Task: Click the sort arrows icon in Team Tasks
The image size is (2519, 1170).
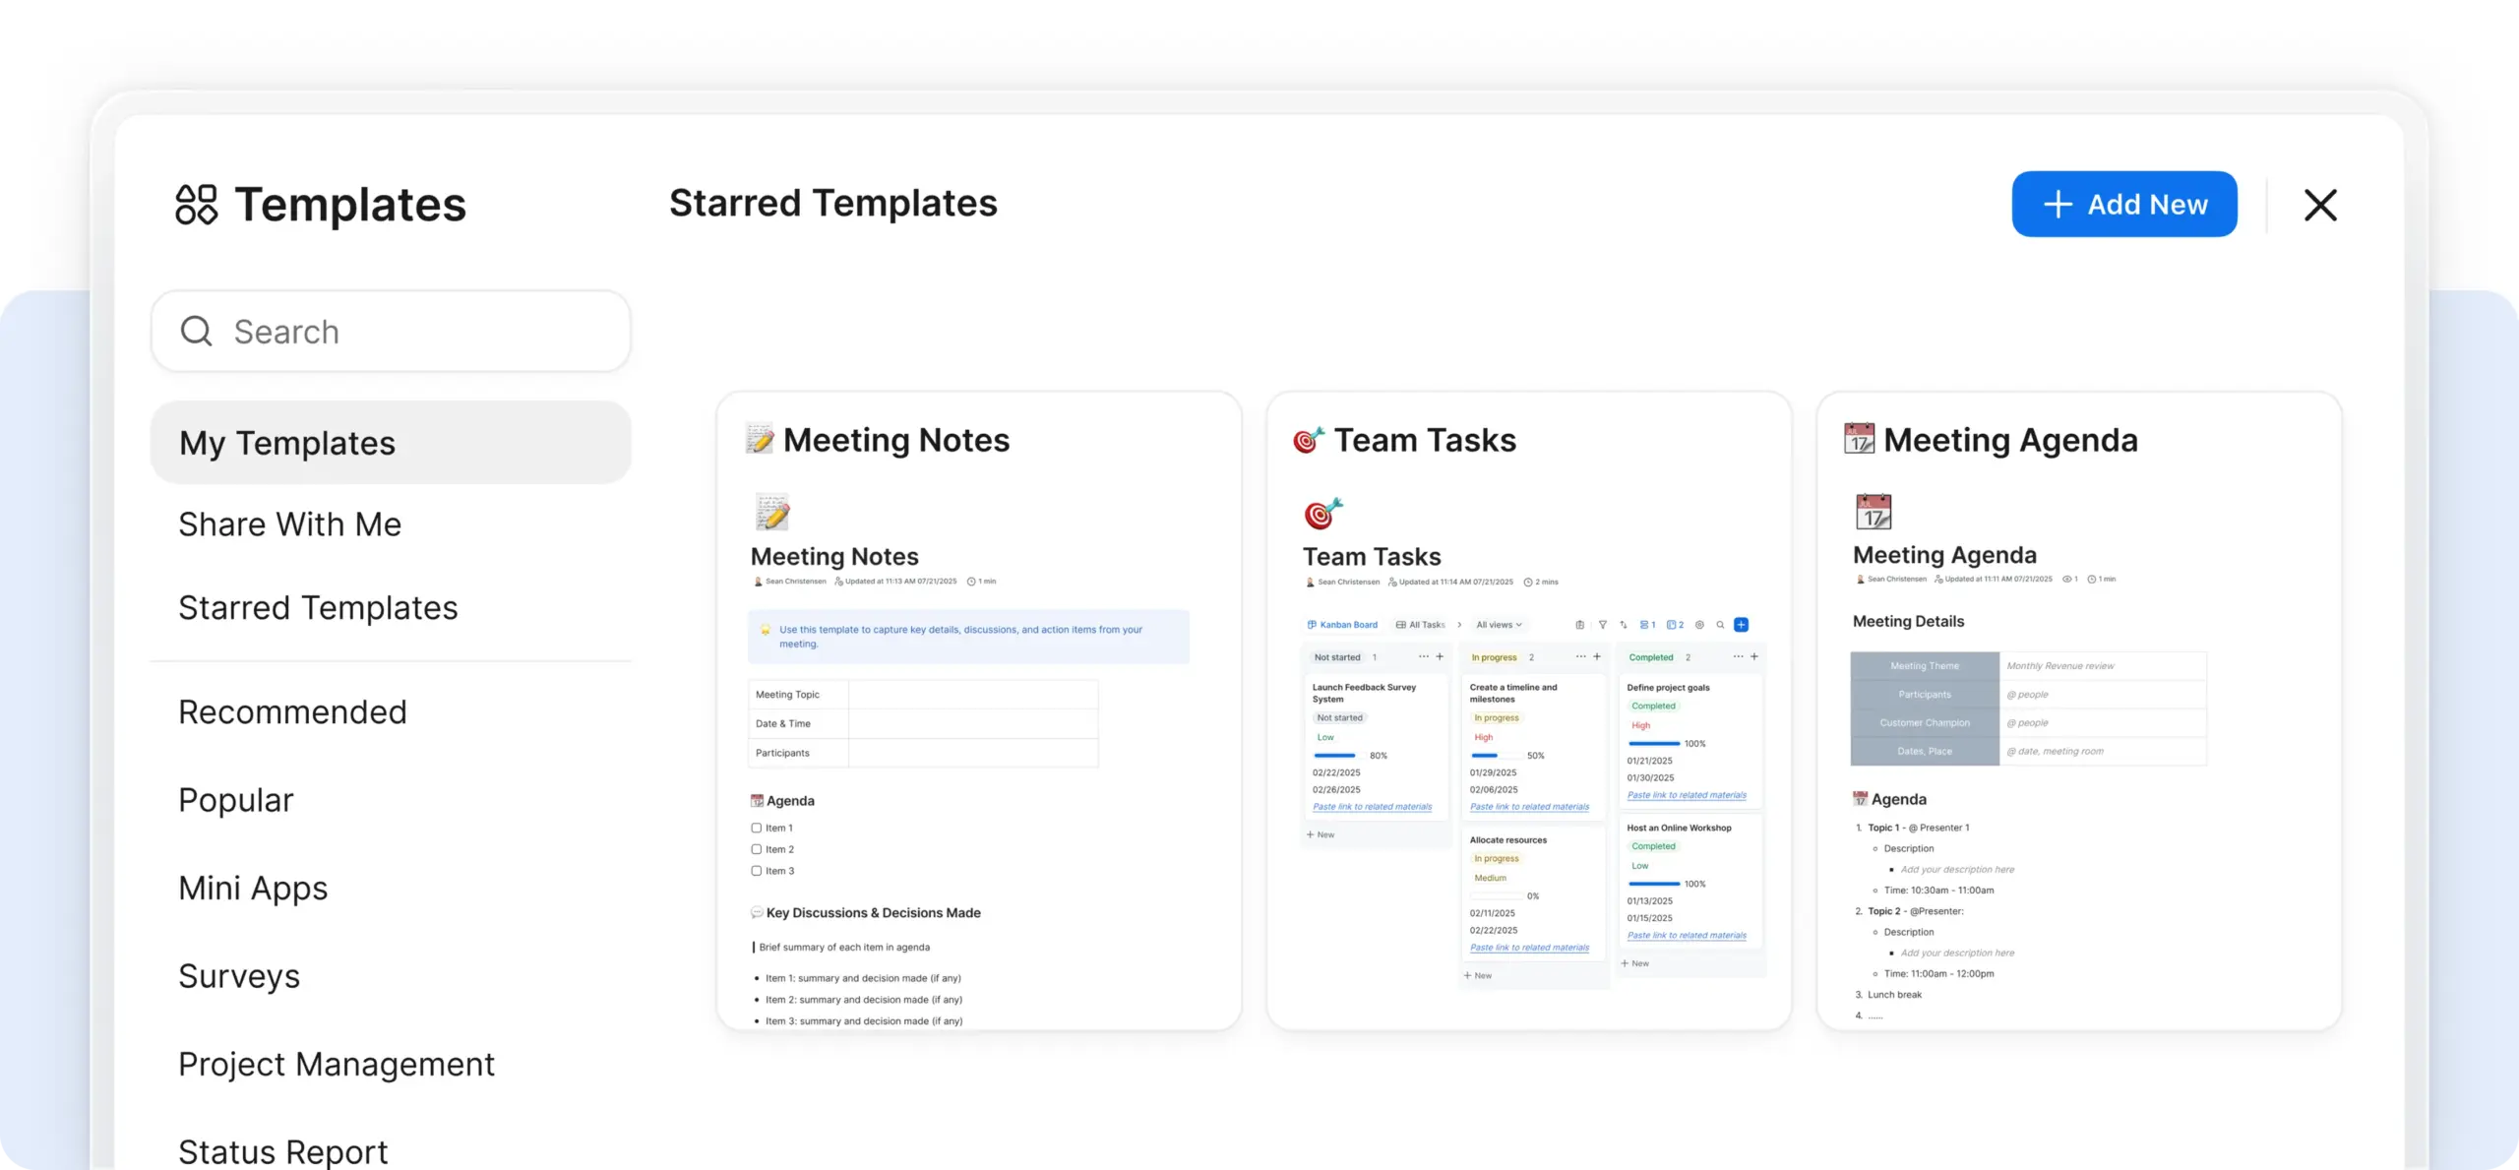Action: (x=1624, y=625)
